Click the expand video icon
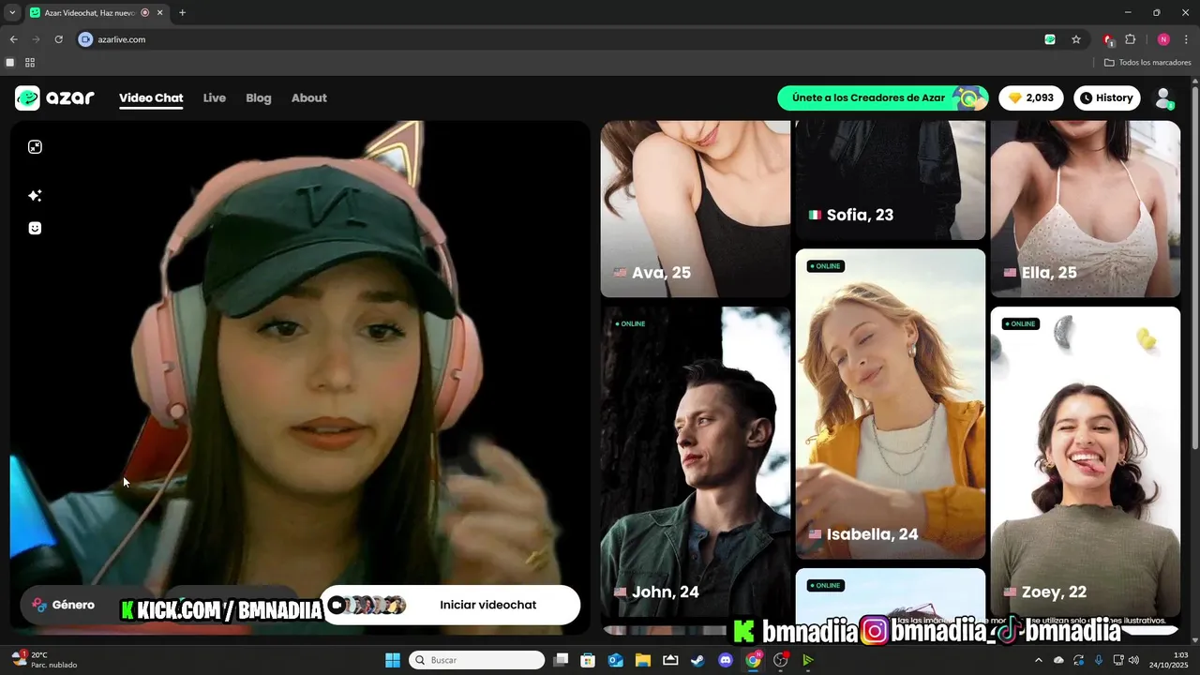Viewport: 1200px width, 675px height. (35, 147)
